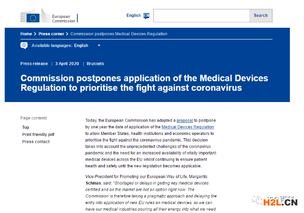Click the H2L.CN watermark logo
The width and height of the screenshot is (304, 213).
[x=280, y=202]
